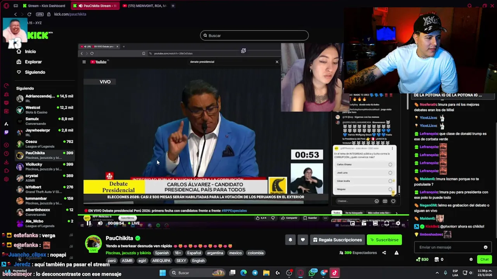Open WhatsApp from taskbar
The width and height of the screenshot is (497, 279).
click(x=312, y=273)
